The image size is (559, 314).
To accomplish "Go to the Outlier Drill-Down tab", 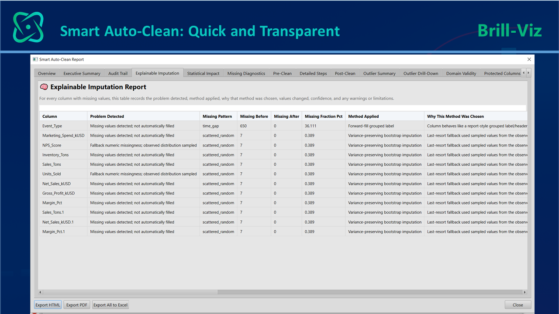I will [421, 73].
